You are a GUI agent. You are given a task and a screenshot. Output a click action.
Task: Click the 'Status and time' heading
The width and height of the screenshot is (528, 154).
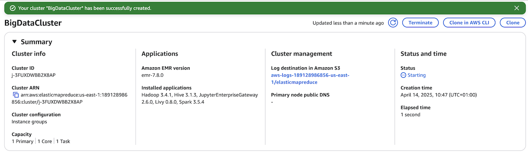423,54
